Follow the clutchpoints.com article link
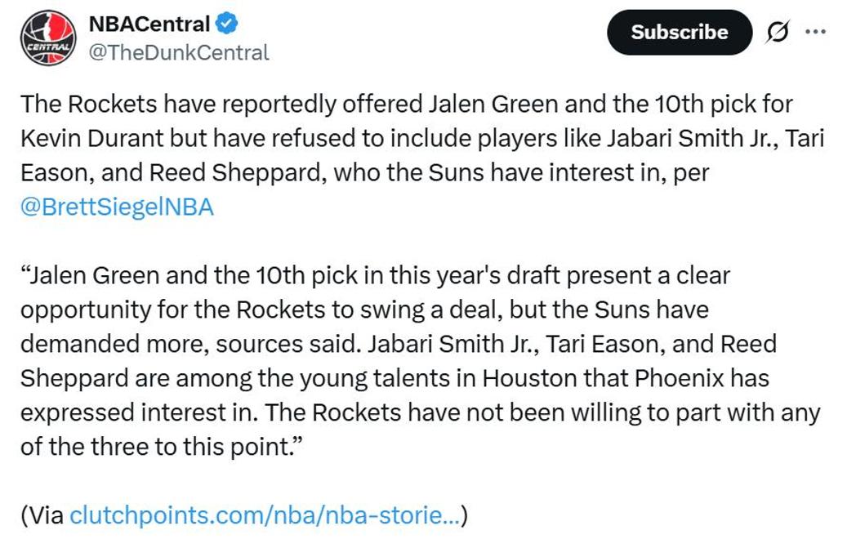Image resolution: width=847 pixels, height=539 pixels. pyautogui.click(x=265, y=515)
